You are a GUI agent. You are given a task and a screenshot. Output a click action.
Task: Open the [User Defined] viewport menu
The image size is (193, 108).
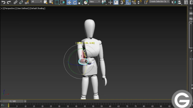coord(23,8)
